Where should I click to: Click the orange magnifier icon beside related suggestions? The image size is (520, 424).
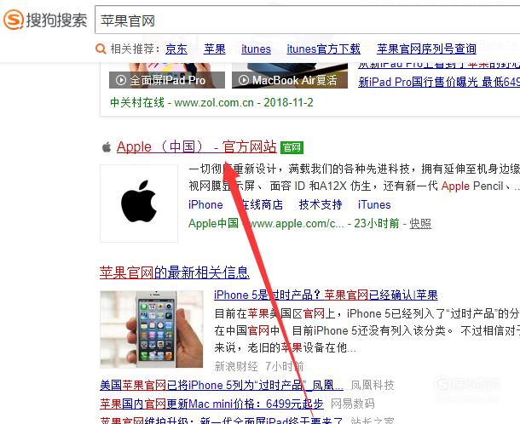click(101, 49)
